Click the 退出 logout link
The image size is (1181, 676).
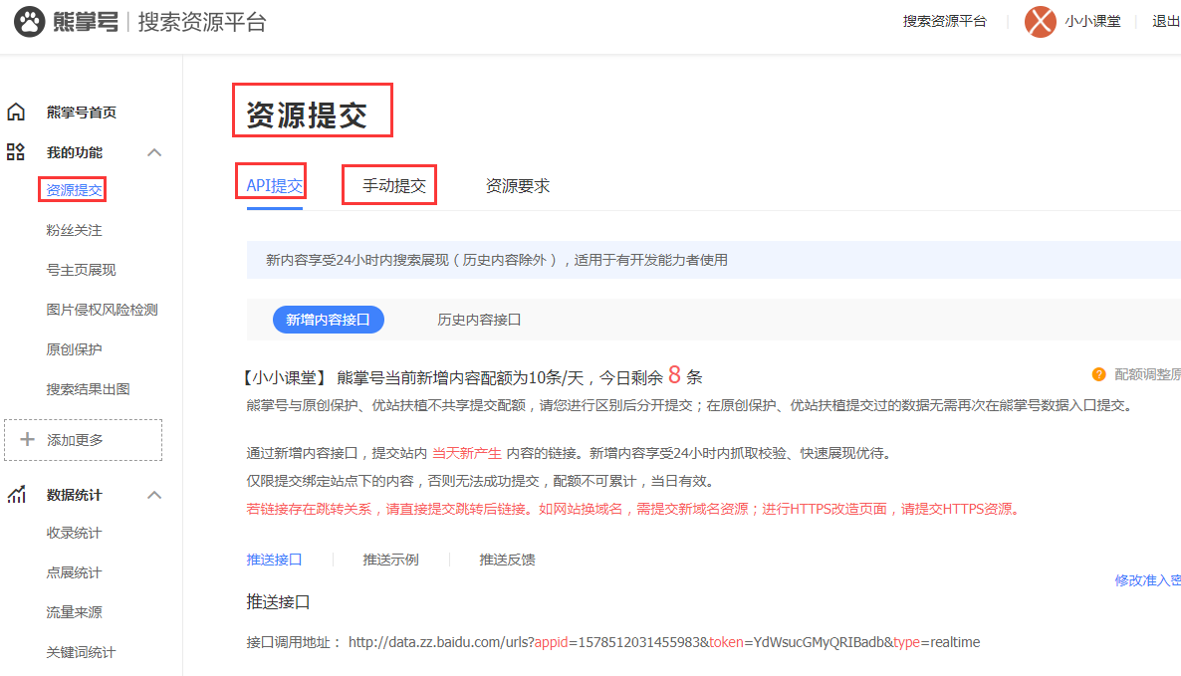[1166, 21]
